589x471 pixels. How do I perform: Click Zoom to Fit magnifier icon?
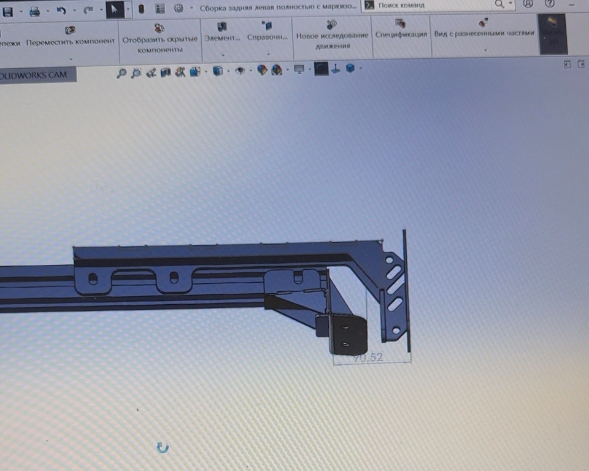(121, 73)
